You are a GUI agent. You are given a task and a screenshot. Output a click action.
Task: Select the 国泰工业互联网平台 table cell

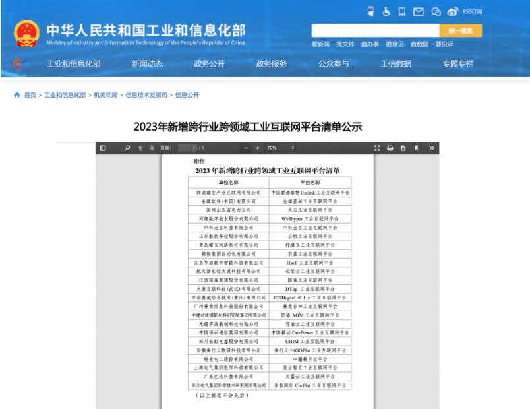click(310, 280)
